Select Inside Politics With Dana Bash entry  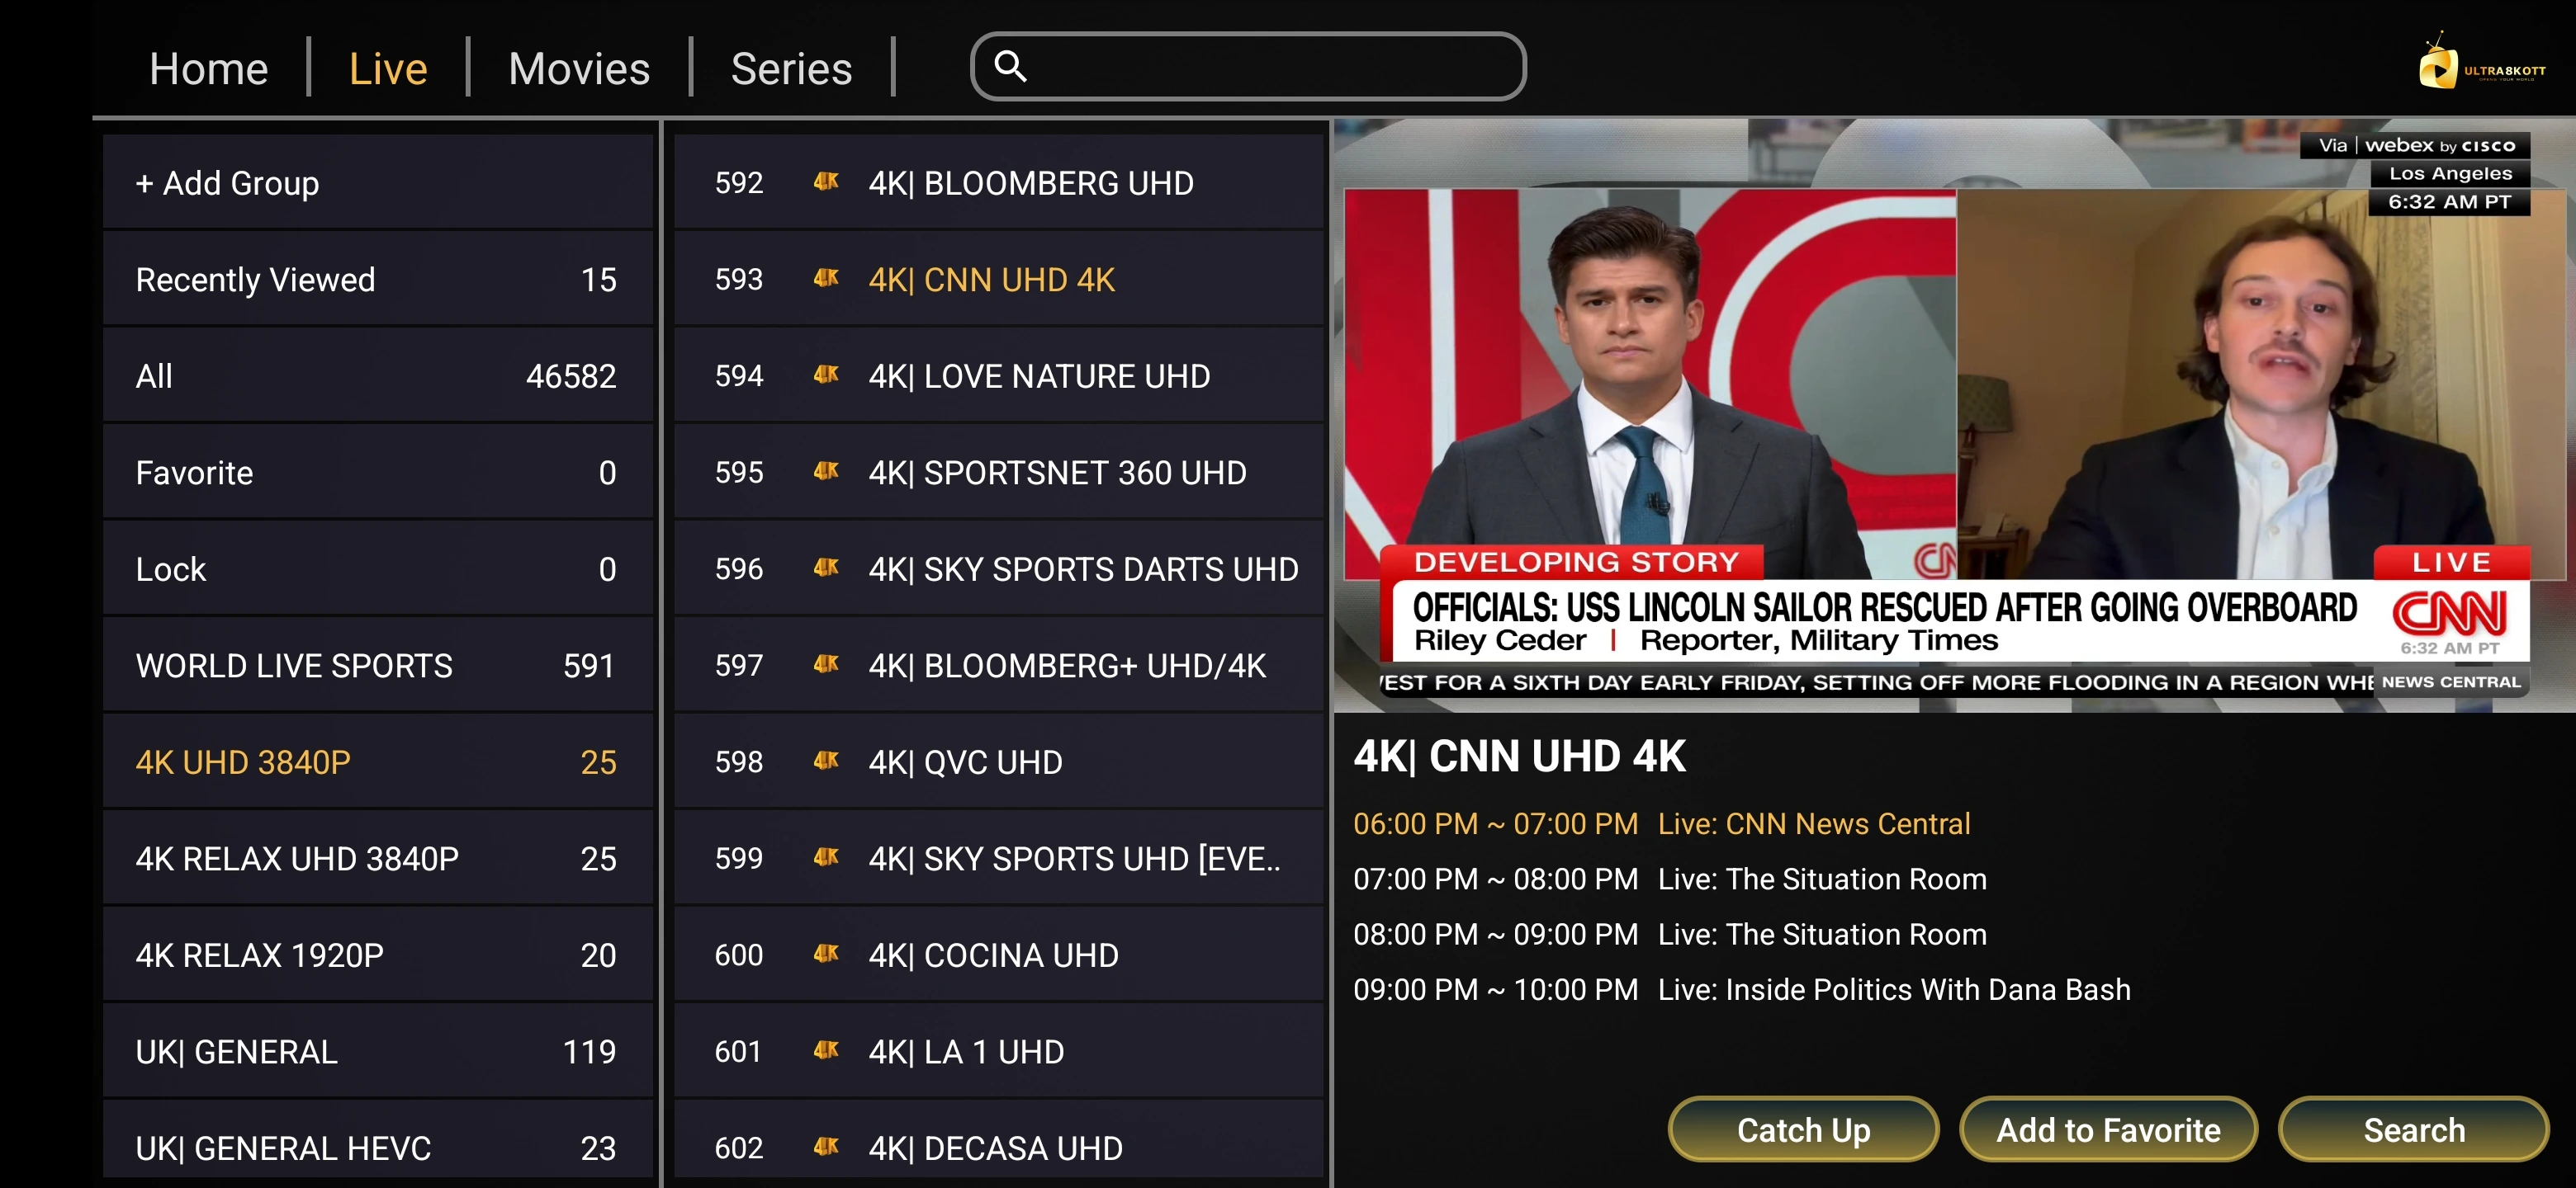click(x=1741, y=990)
